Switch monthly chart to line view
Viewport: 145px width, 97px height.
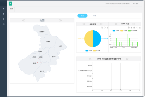pos(131,27)
